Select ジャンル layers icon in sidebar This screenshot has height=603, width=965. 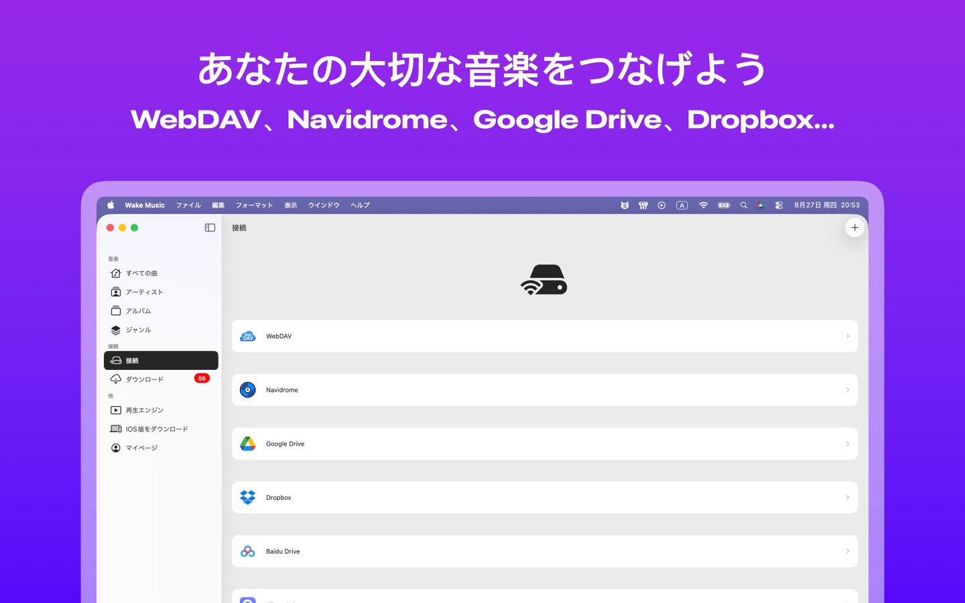click(116, 330)
